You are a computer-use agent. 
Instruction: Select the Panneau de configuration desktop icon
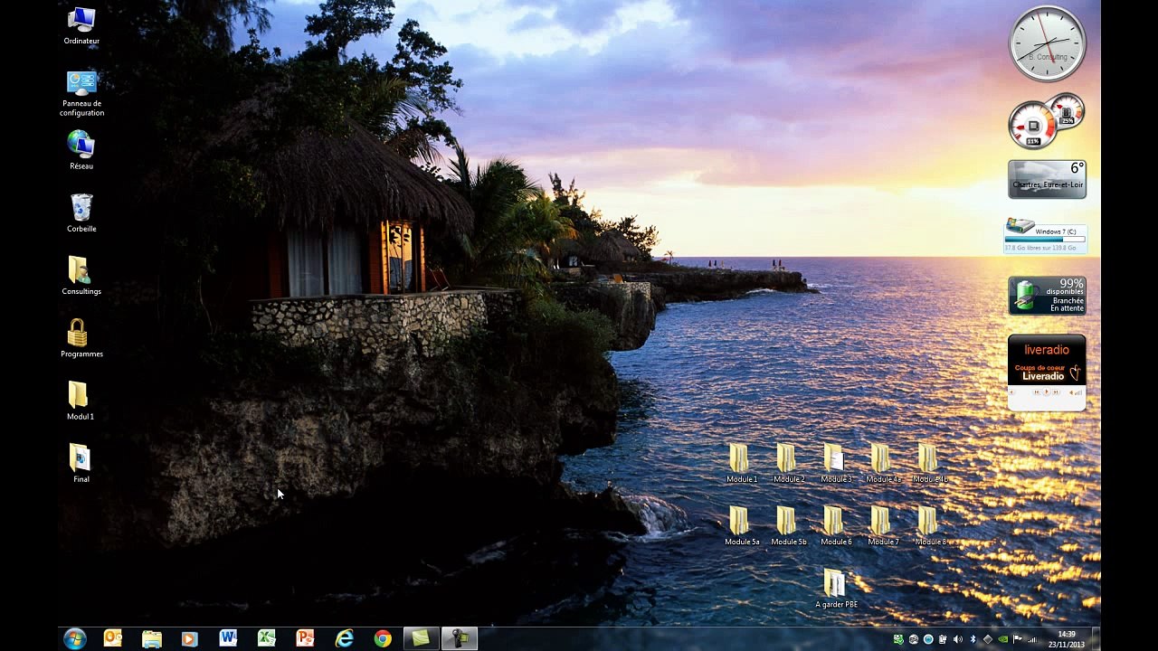(x=81, y=93)
